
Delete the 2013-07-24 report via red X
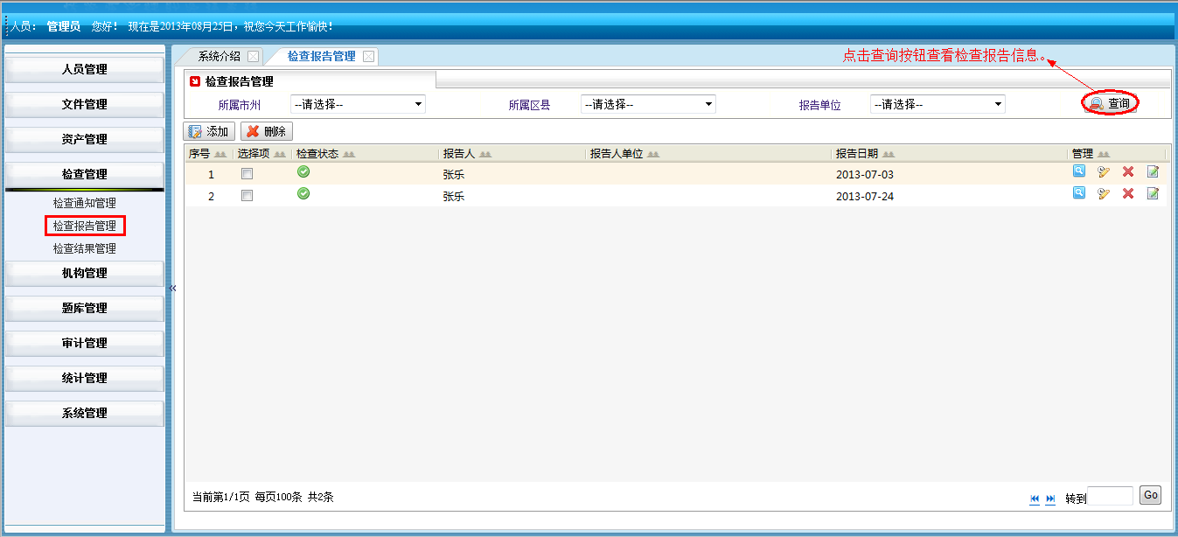pos(1128,194)
